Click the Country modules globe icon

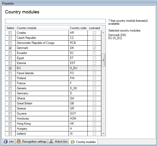73,142
